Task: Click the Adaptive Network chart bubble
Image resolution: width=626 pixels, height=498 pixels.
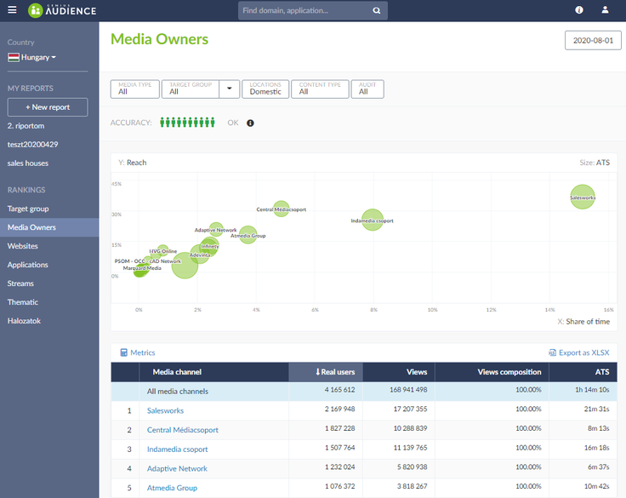Action: point(216,229)
